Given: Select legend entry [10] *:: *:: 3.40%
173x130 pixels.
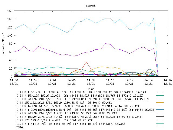Looking at the screenshot, I should click(71, 124).
